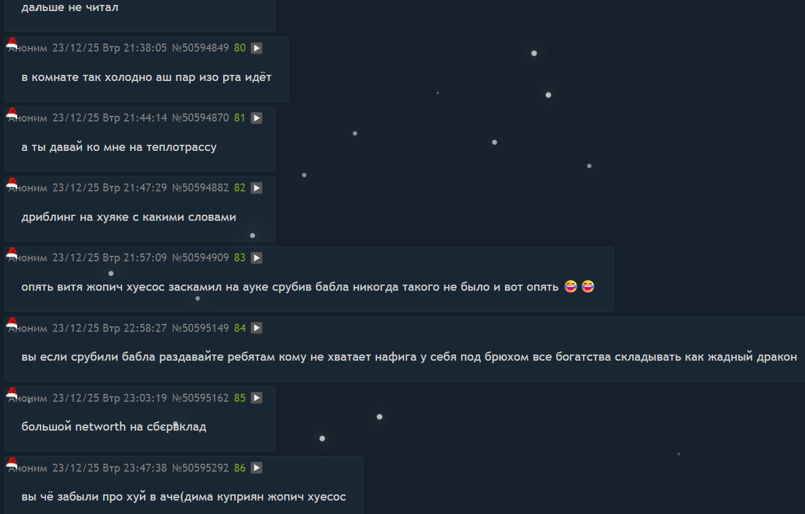Screen dimensions: 805x514
Task: Click post number №50594870
Action: 200,118
